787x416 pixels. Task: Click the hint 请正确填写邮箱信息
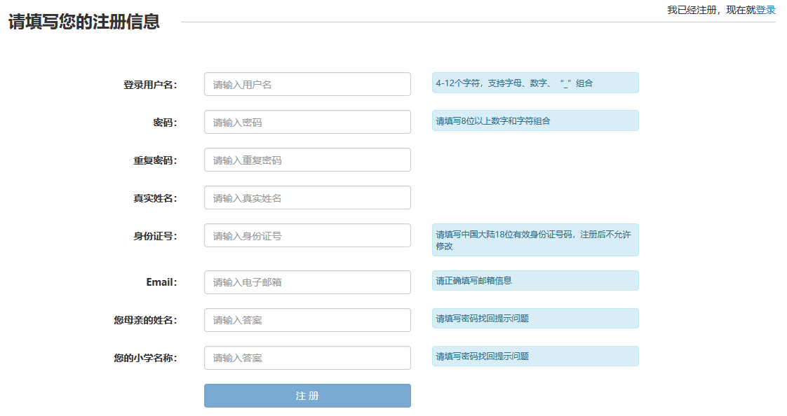(x=535, y=281)
